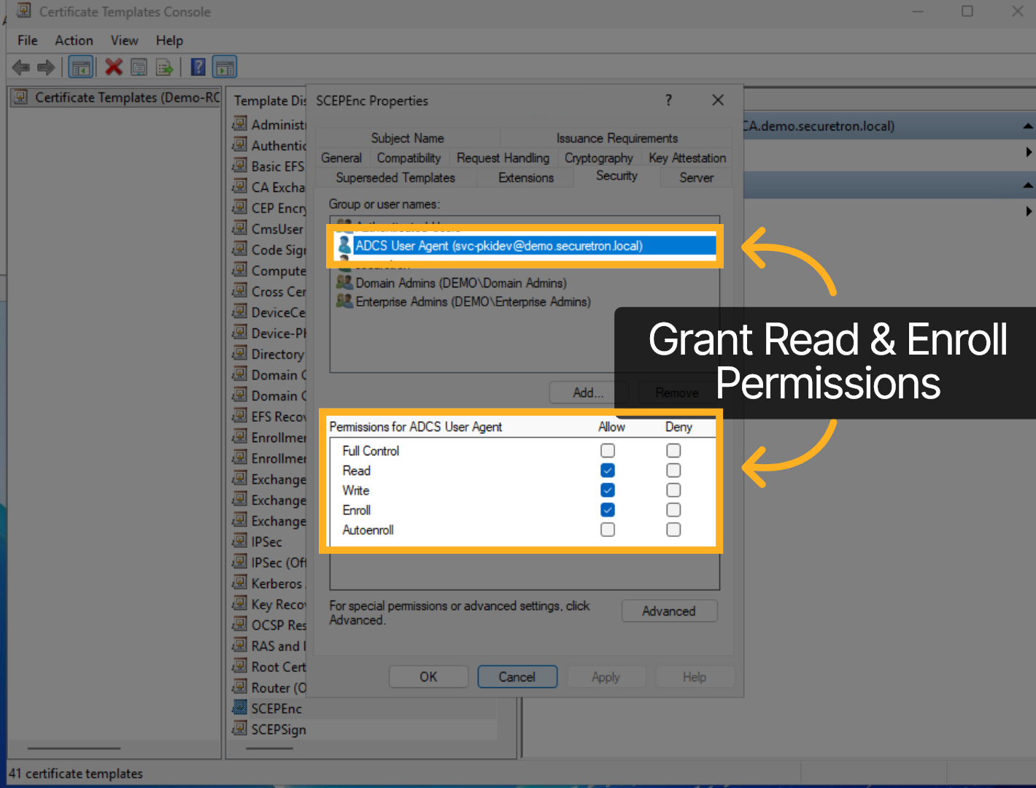Open the Export List toolbar icon
Image resolution: width=1036 pixels, height=788 pixels.
(164, 66)
